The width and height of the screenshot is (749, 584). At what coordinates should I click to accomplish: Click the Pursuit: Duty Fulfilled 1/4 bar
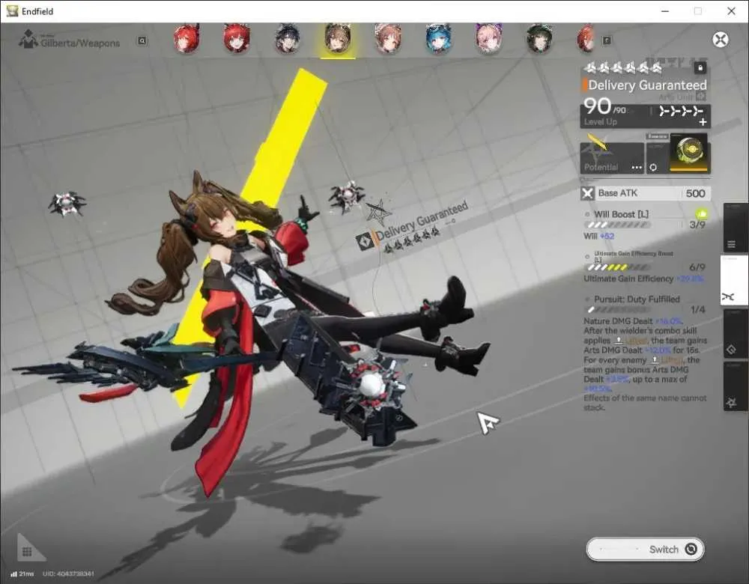click(619, 310)
